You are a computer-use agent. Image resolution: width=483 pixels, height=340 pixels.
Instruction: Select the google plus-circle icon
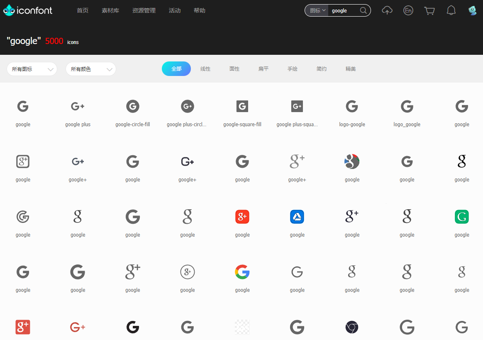(187, 106)
